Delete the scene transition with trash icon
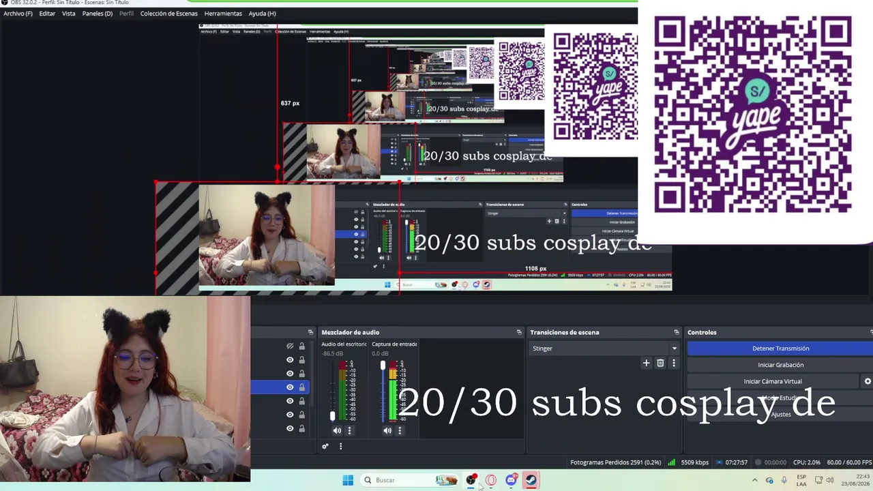This screenshot has width=873, height=491. (660, 363)
